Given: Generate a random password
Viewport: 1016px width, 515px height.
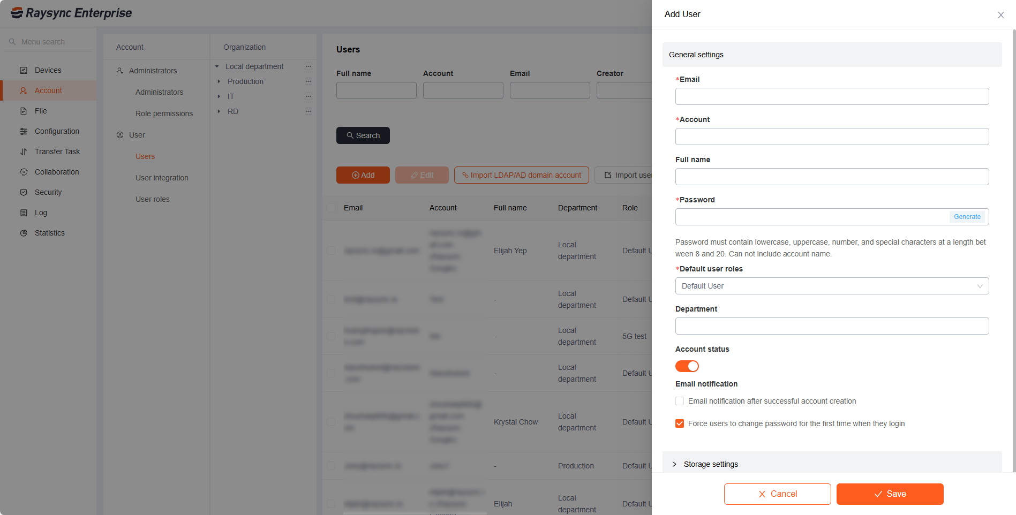Looking at the screenshot, I should point(967,217).
